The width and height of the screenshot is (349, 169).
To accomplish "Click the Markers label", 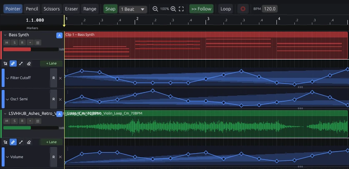I will coord(32,28).
